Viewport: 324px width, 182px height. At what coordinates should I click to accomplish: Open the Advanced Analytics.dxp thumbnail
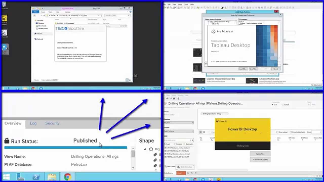coord(252,81)
